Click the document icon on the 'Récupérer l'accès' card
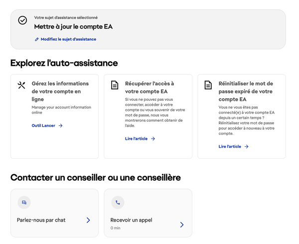The image size is (299, 244). pyautogui.click(x=115, y=85)
